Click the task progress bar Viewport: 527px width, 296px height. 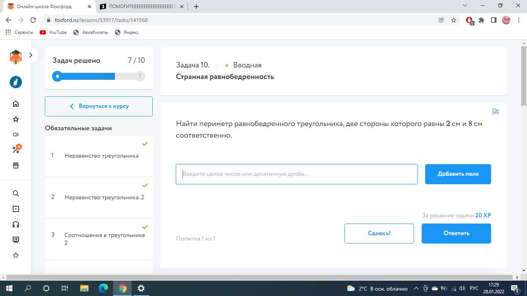pyautogui.click(x=99, y=76)
